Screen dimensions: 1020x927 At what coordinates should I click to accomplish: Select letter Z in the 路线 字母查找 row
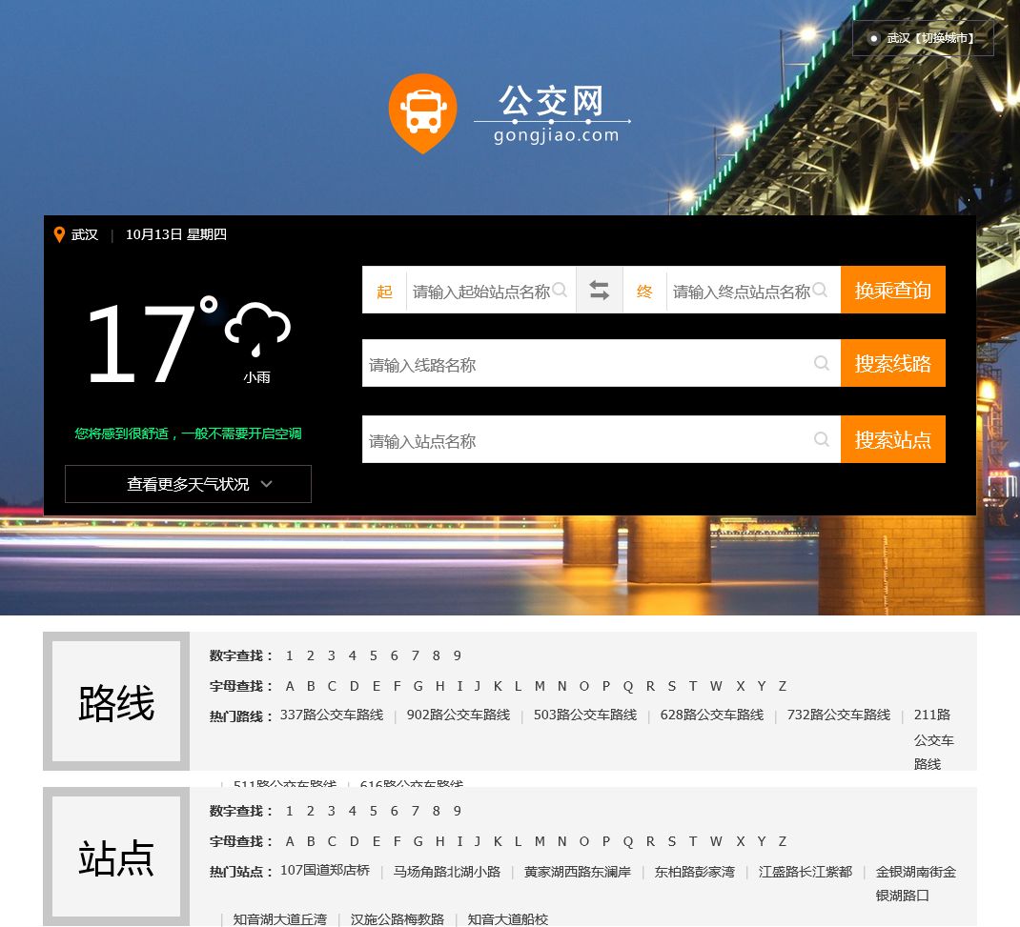coord(783,687)
